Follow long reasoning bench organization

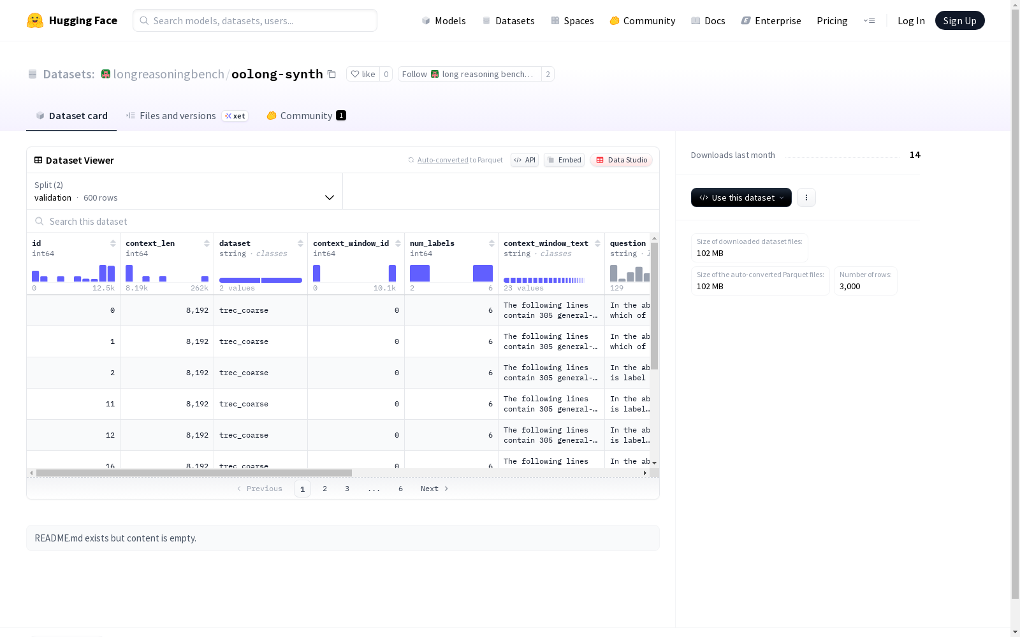click(469, 74)
